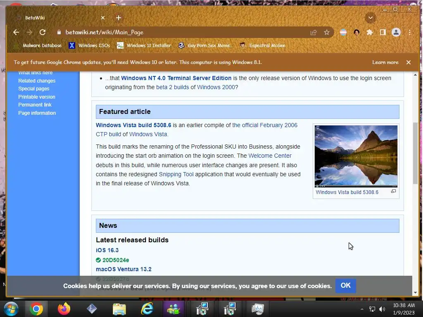
Task: Open Printable version in the sidebar
Action: click(x=37, y=97)
